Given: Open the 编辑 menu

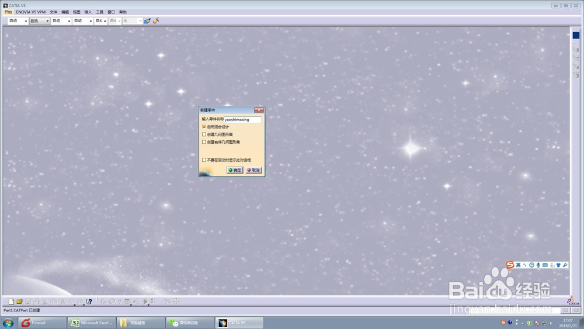Looking at the screenshot, I should coord(65,12).
